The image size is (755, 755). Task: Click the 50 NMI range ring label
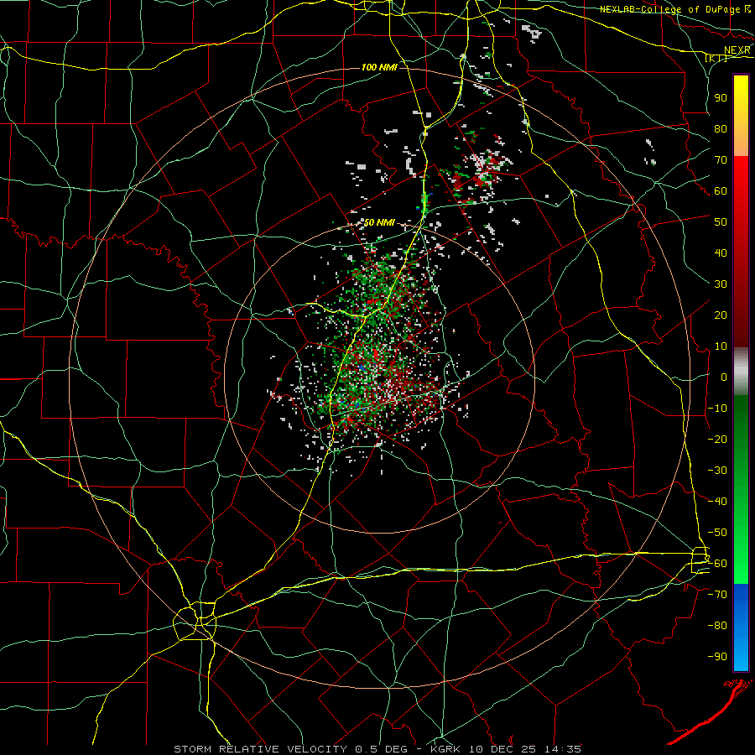pos(379,222)
